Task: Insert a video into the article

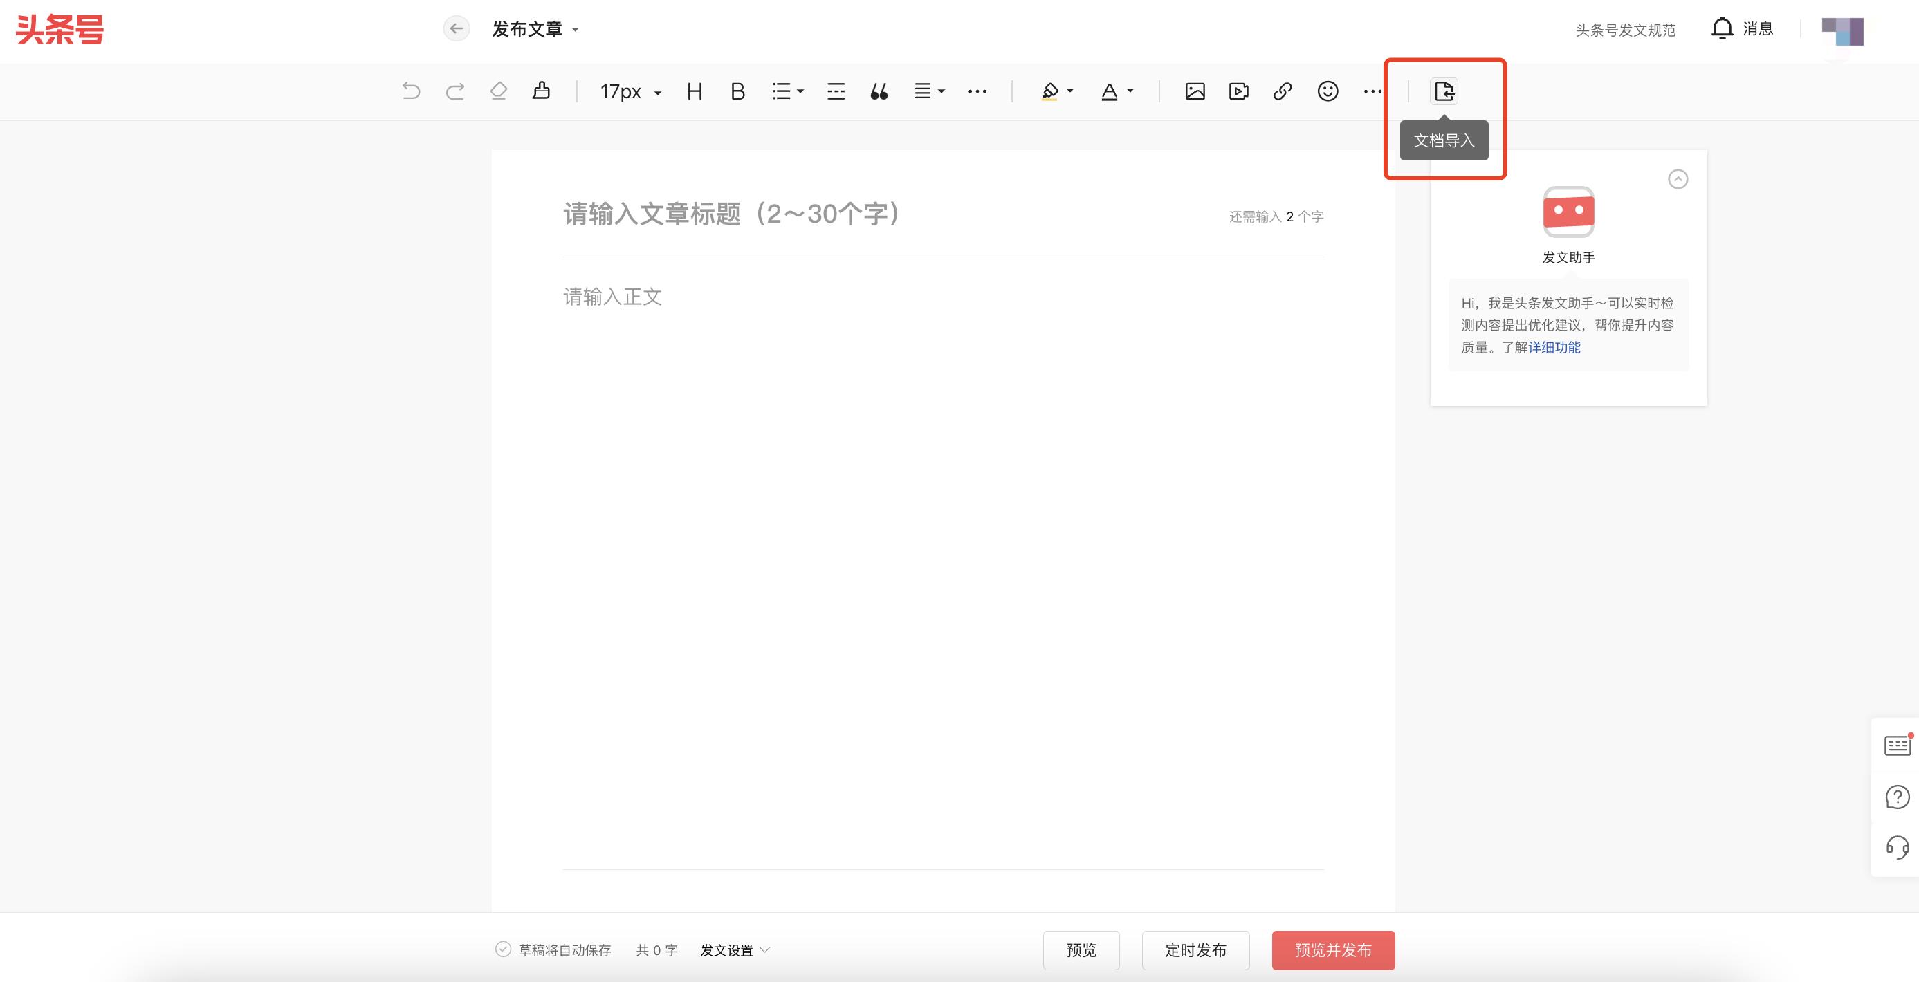Action: pos(1239,91)
